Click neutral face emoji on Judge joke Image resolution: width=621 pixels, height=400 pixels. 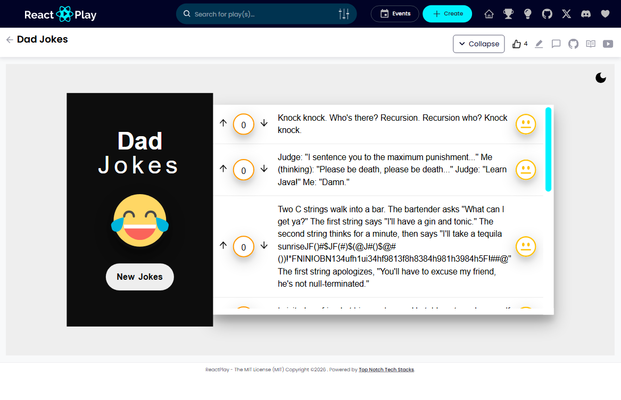tap(526, 170)
